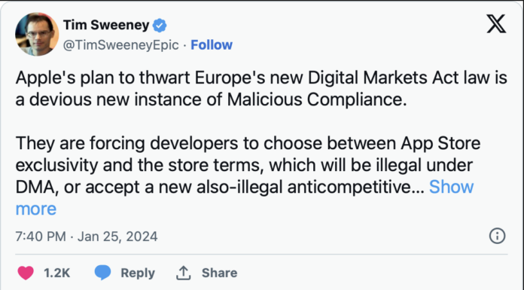Visit the @TimSweeneyEpic handle link
524x290 pixels.
tap(121, 45)
